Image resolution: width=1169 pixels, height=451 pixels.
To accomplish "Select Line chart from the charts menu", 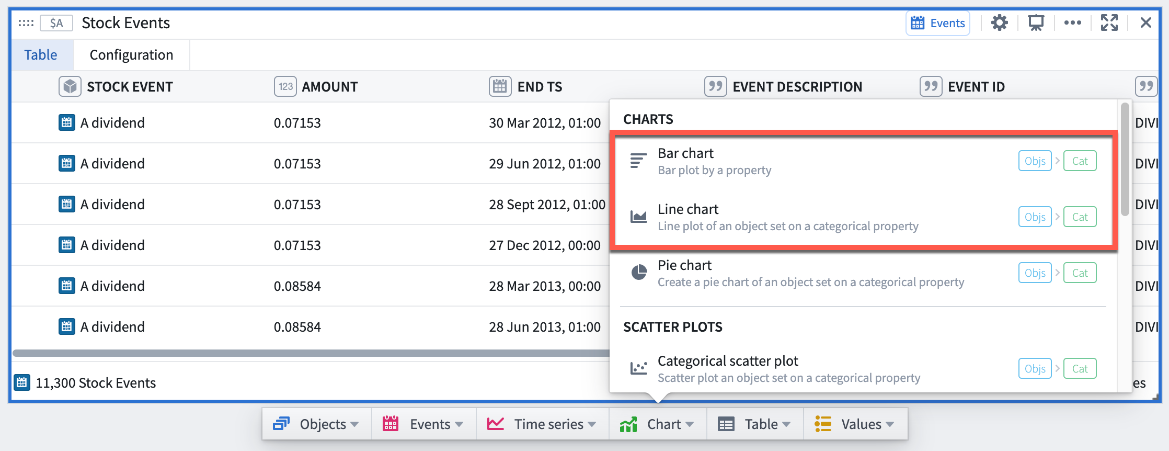I will pyautogui.click(x=863, y=217).
